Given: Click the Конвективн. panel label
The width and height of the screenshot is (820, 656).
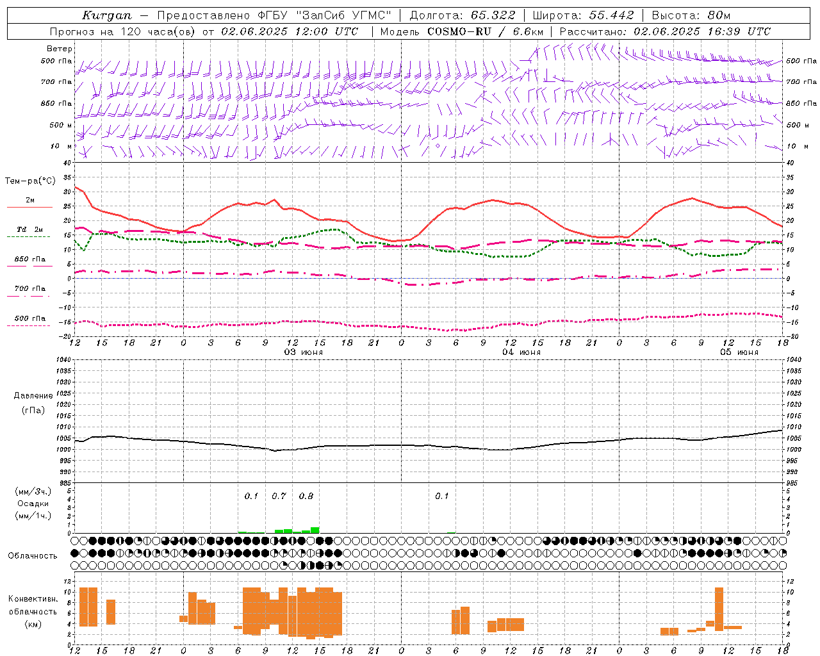Looking at the screenshot, I should tap(33, 598).
